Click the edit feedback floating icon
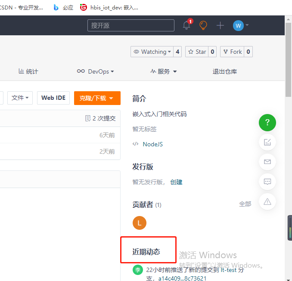Screen dimensions: 292x281 coord(267,142)
